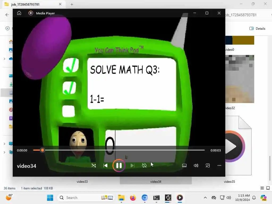Viewport: 272px width, 204px height.
Task: Open Chrome from the taskbar
Action: [144, 198]
